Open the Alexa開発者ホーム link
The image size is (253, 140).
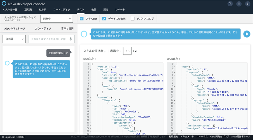241,137
